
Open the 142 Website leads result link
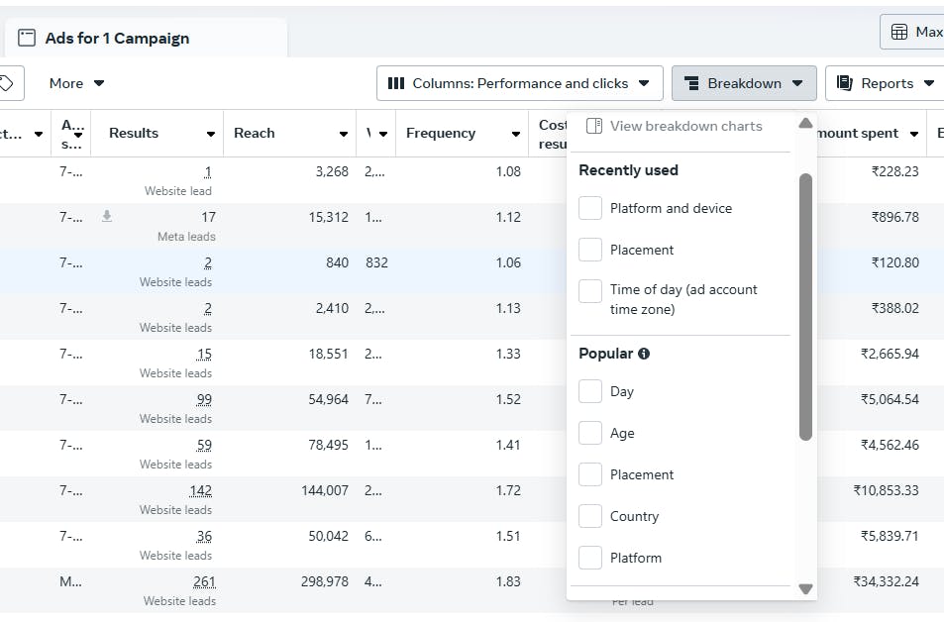tap(200, 490)
